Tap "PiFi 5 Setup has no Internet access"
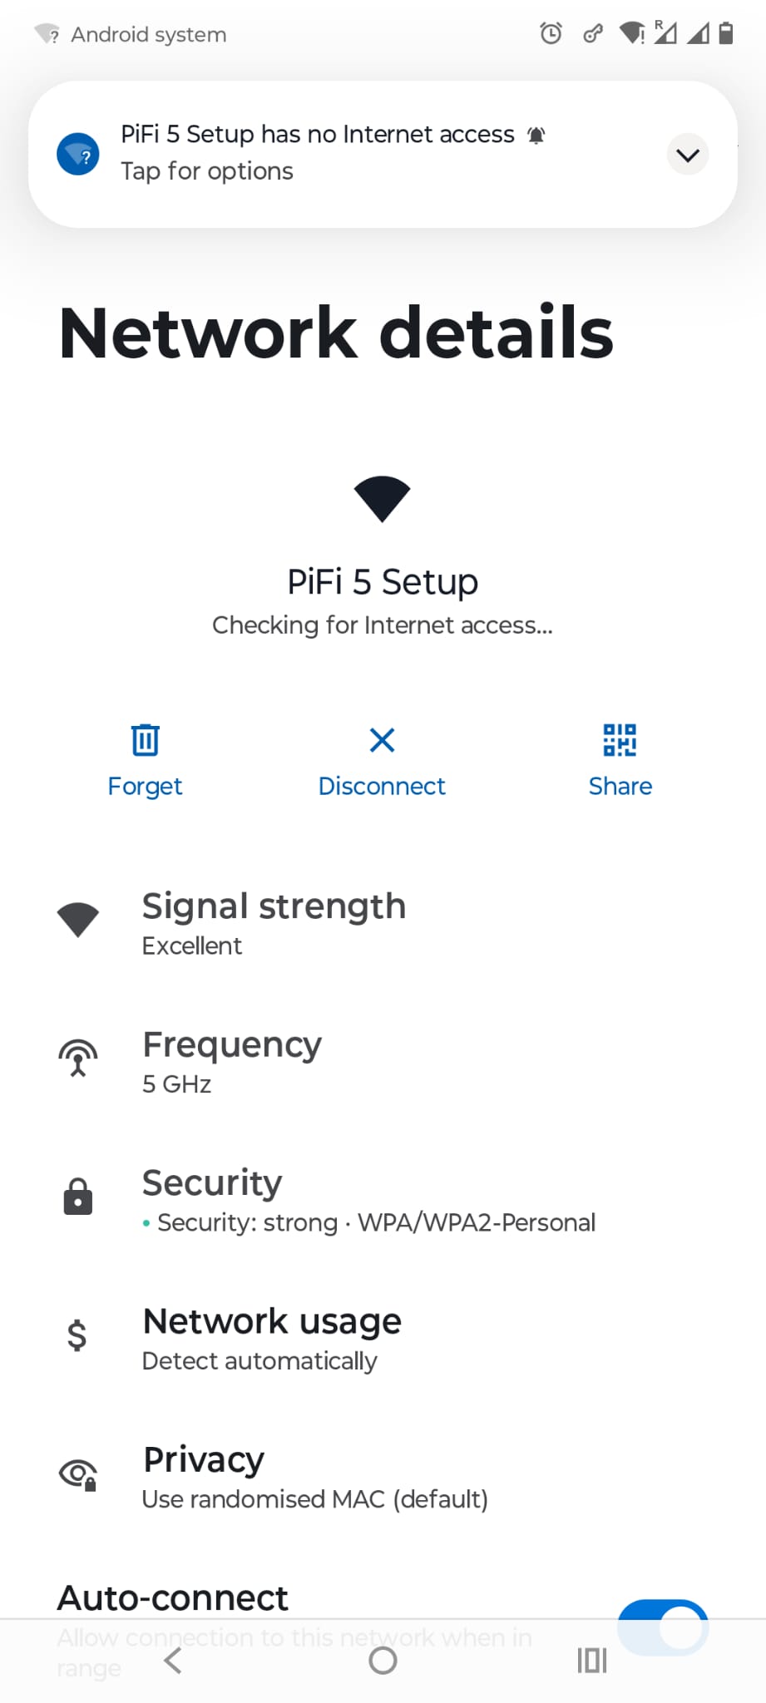766x1703 pixels. [x=318, y=135]
